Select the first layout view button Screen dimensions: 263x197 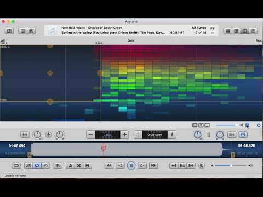tap(227, 31)
